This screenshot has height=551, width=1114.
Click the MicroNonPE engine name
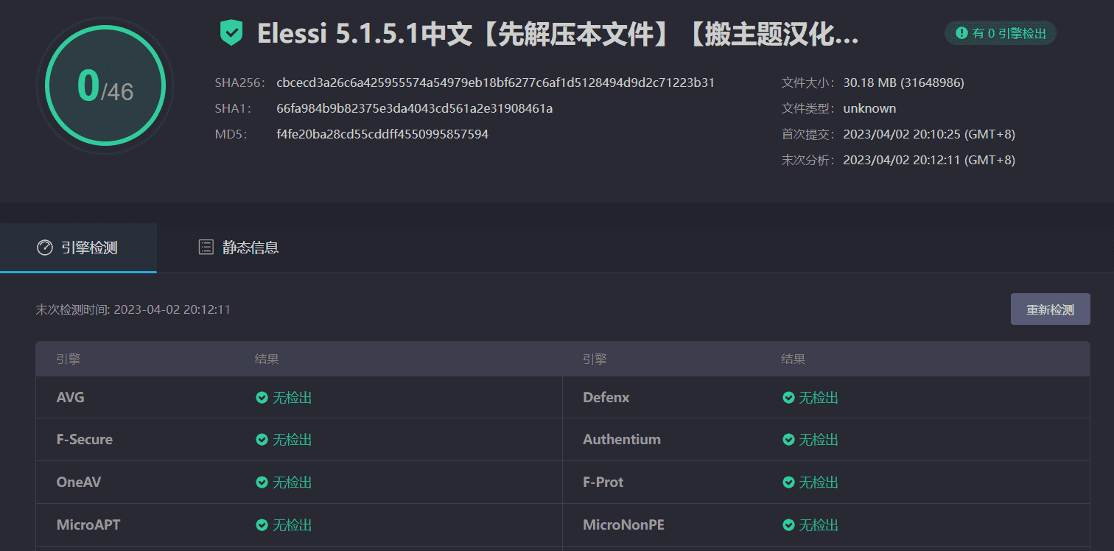tap(623, 525)
